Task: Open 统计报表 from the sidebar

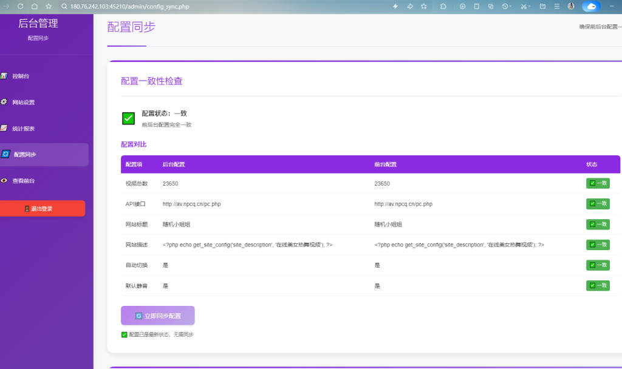Action: pyautogui.click(x=24, y=128)
